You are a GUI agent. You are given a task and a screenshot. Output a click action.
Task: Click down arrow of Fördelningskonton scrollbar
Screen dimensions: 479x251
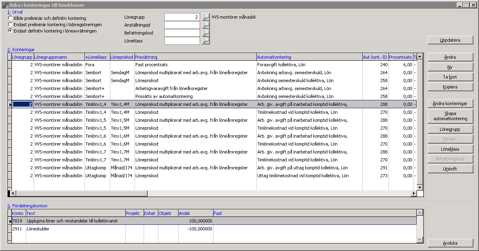point(420,240)
